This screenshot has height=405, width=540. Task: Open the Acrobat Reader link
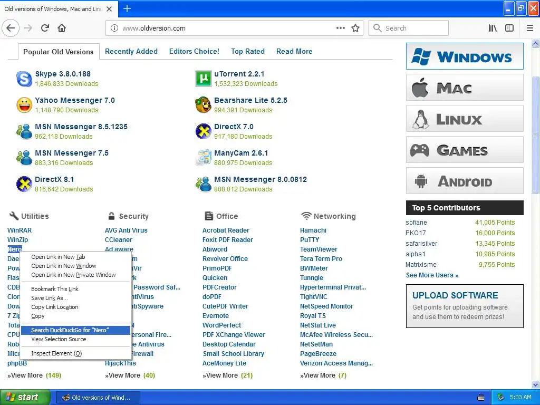[226, 230]
